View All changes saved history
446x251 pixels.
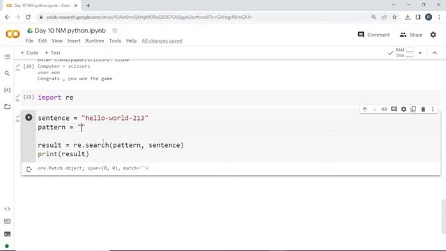point(162,41)
